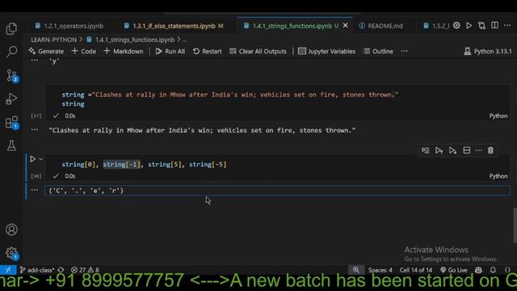Click into the string[0] code cell editor

(x=277, y=164)
